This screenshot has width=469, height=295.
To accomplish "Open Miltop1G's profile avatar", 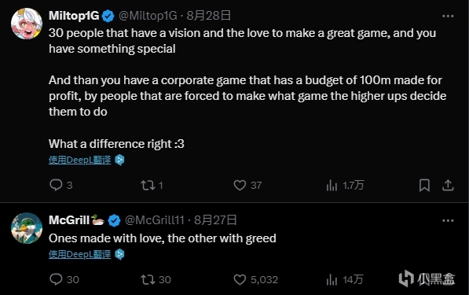I will 27,24.
